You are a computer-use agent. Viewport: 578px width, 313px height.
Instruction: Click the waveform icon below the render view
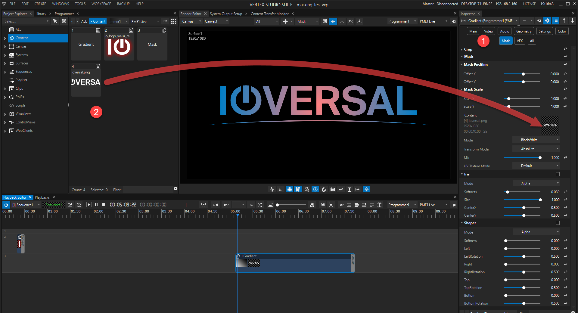[x=272, y=189]
